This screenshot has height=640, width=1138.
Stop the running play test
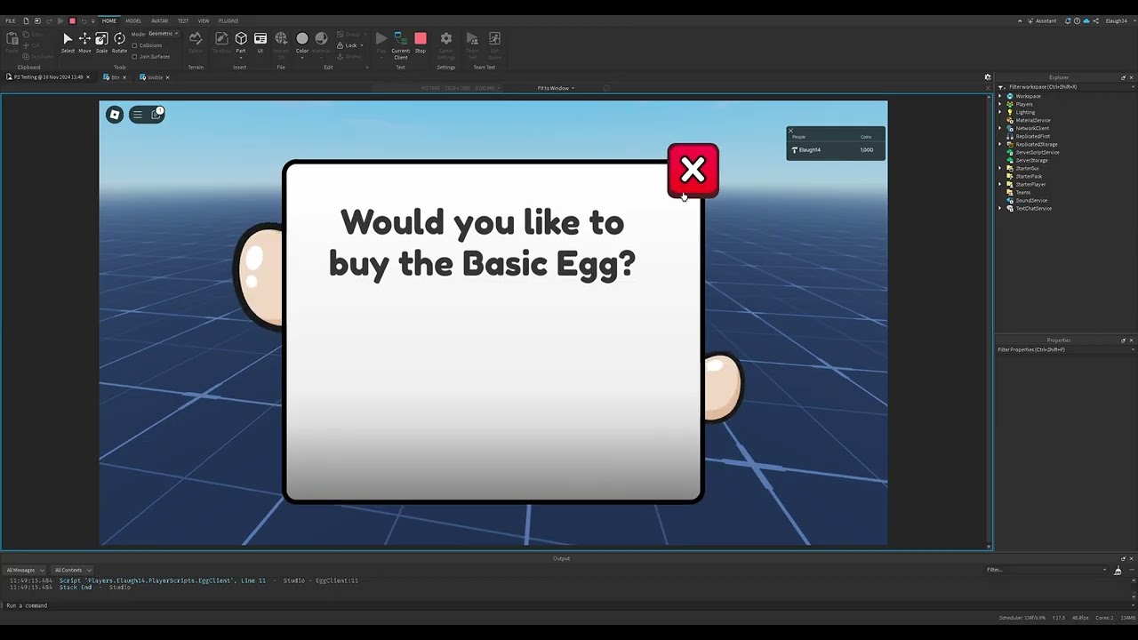click(x=421, y=42)
